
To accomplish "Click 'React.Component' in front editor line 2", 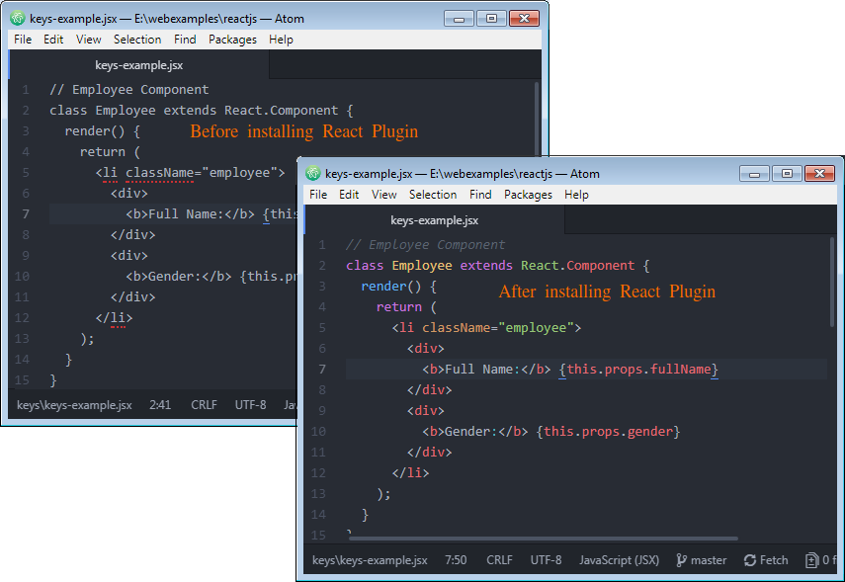I will point(578,266).
